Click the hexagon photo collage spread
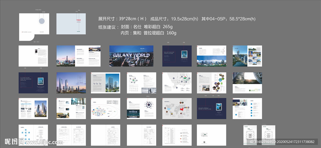321x148 pixels. (211, 83)
